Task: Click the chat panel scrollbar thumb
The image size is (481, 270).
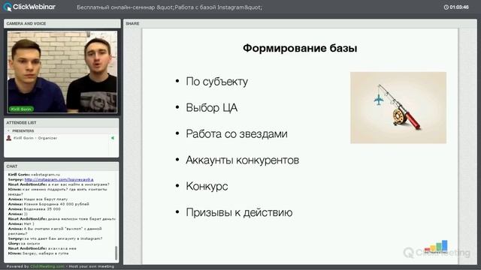Action: click(116, 253)
